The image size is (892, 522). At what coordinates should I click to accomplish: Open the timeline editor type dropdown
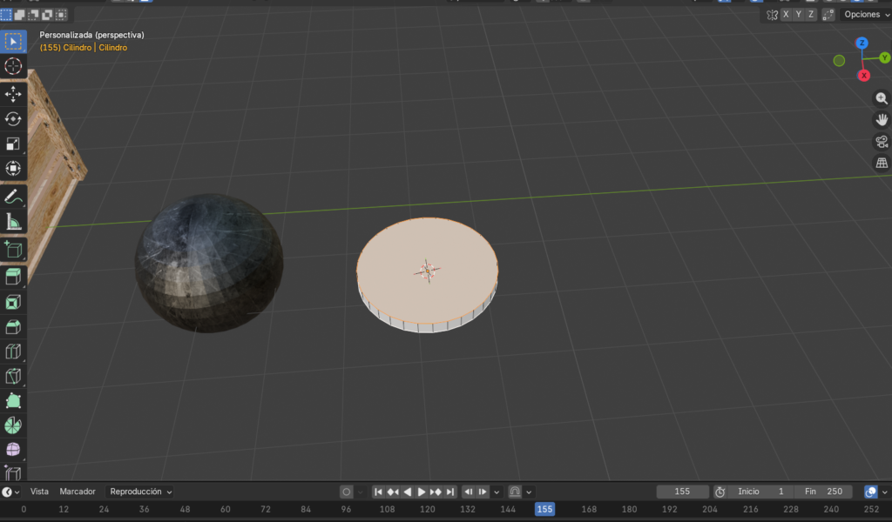[10, 492]
